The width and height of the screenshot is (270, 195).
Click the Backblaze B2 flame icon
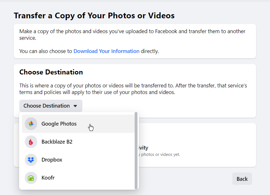31,142
